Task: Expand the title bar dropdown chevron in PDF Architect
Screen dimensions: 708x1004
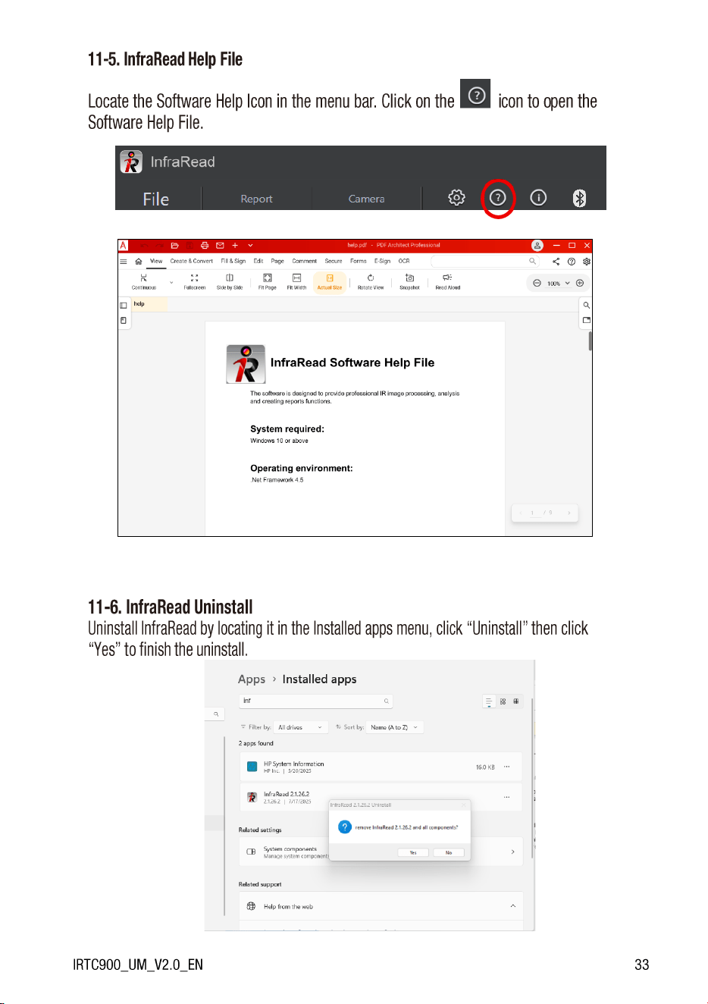Action: (x=250, y=246)
